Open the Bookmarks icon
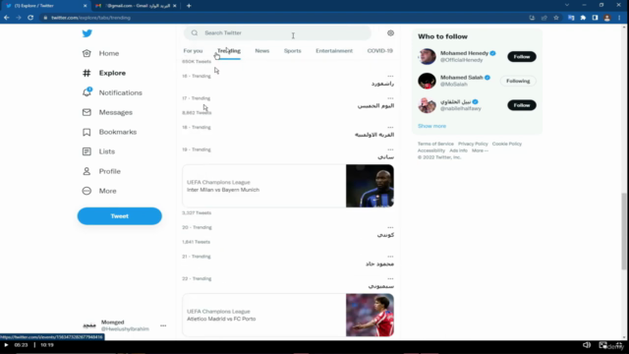The height and width of the screenshot is (354, 629). point(86,132)
